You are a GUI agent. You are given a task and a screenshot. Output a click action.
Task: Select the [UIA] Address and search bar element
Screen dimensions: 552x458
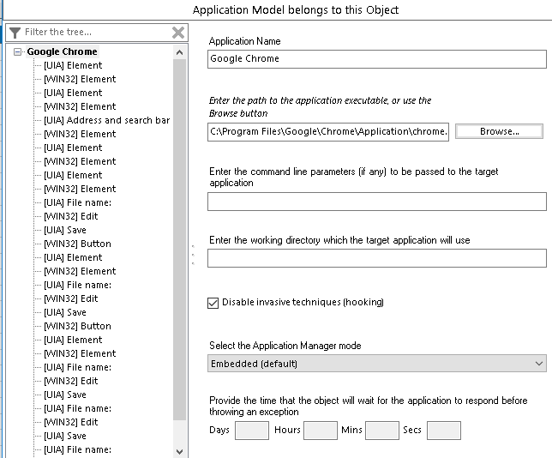(106, 120)
